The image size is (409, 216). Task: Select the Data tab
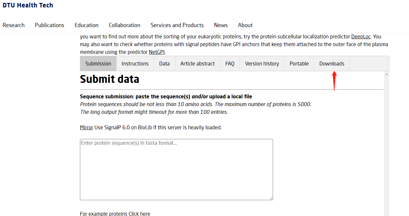164,64
